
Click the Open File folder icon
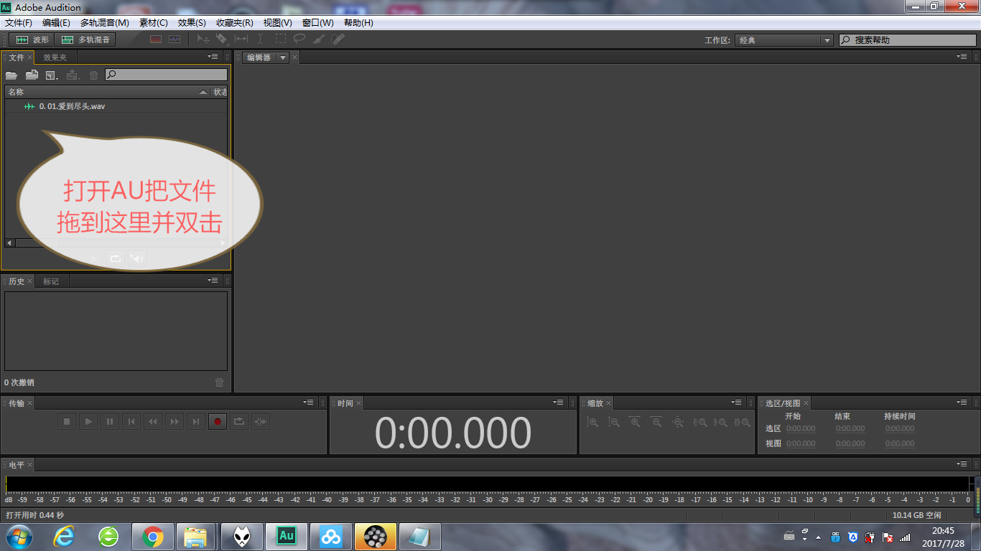coord(11,75)
